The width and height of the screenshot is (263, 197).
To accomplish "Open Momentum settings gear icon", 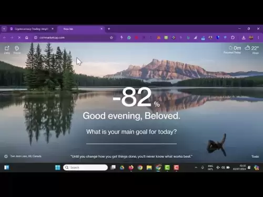I will (6, 156).
